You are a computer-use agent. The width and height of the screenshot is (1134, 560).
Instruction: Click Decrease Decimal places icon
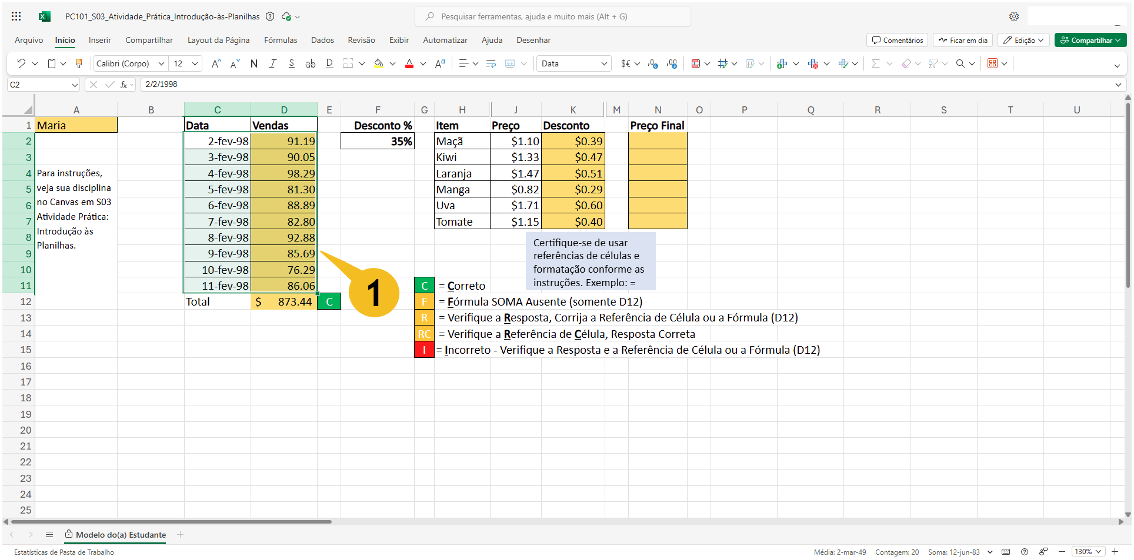(653, 63)
